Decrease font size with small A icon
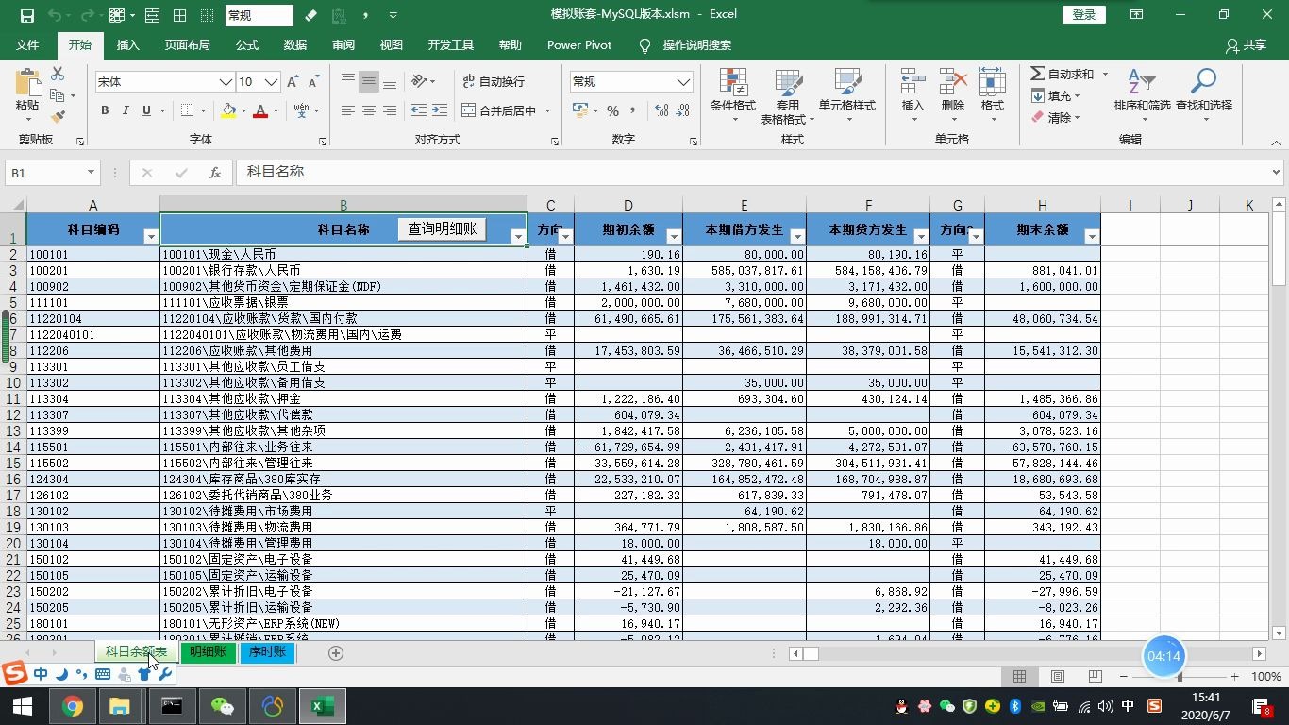The width and height of the screenshot is (1289, 725). click(x=313, y=82)
